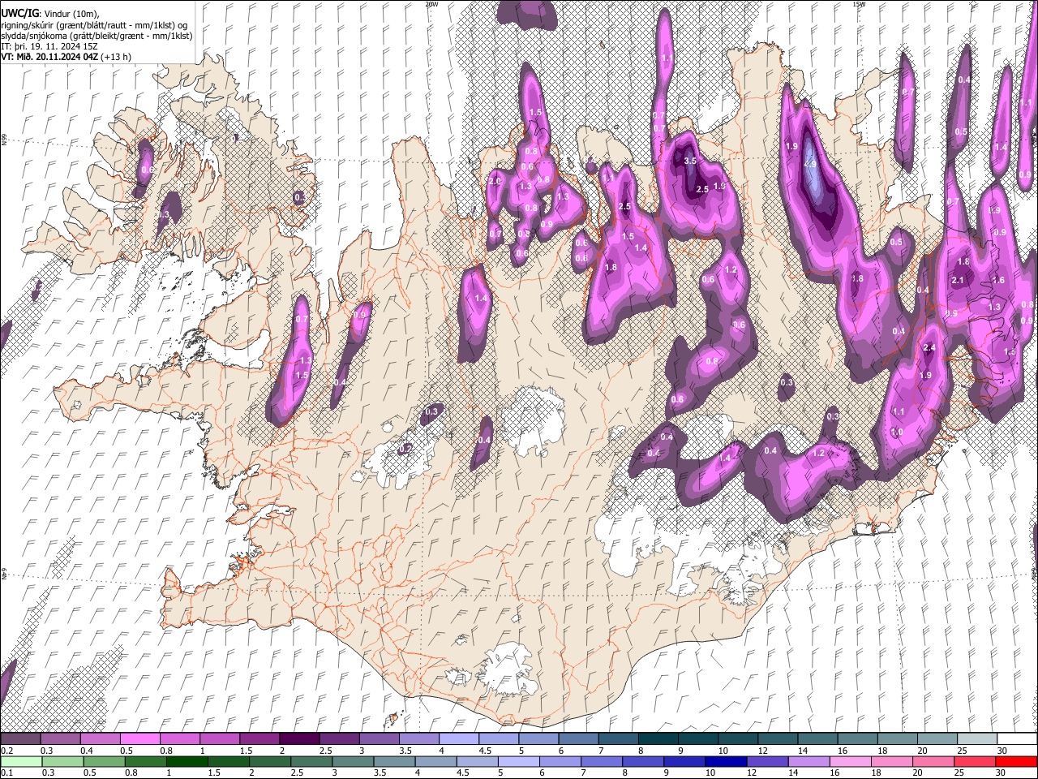The image size is (1038, 779).
Task: Click the navy blue 10–12 rain scale swatch
Action: (x=727, y=761)
